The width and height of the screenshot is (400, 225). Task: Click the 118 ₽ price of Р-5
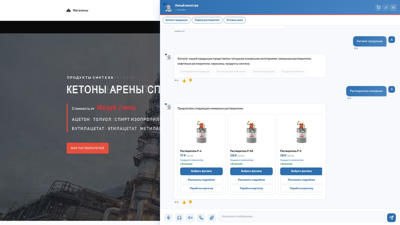point(283,156)
